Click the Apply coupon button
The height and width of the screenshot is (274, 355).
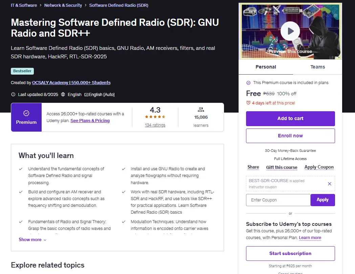323,200
